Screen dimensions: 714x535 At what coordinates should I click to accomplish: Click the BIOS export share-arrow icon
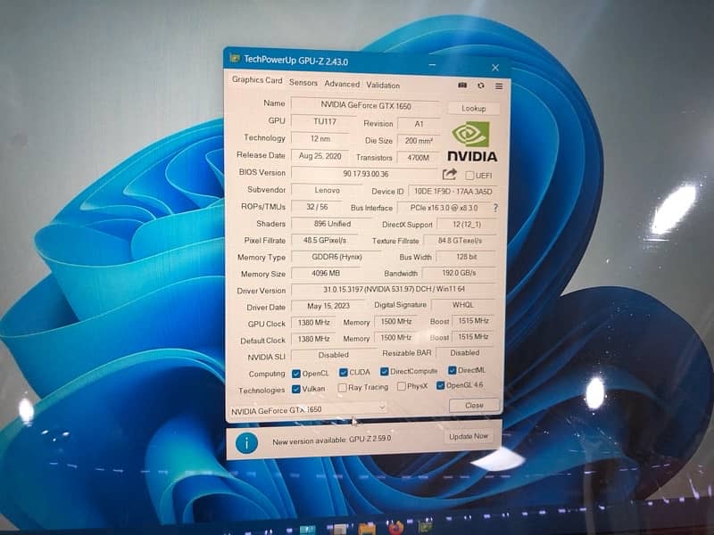tap(450, 174)
